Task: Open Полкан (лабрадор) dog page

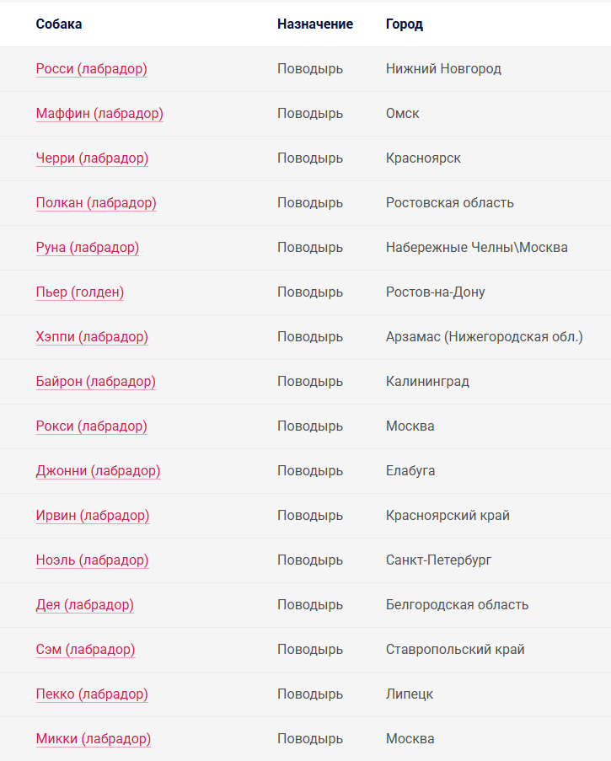Action: (x=96, y=203)
